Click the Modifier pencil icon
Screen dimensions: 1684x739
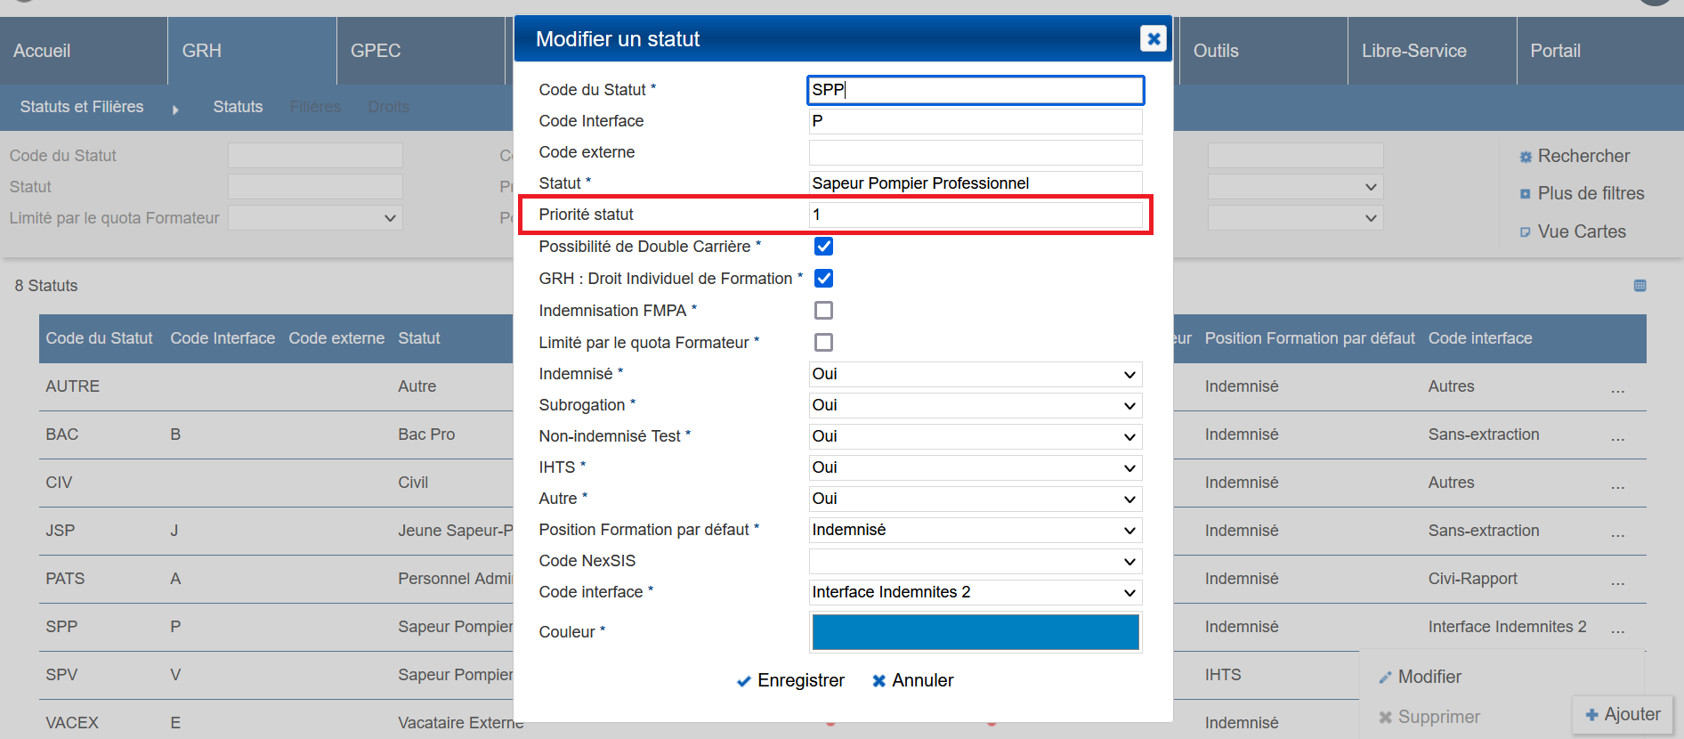point(1385,678)
